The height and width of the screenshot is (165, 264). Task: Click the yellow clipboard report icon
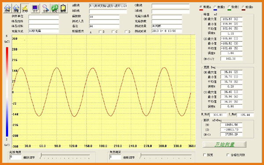63,8
